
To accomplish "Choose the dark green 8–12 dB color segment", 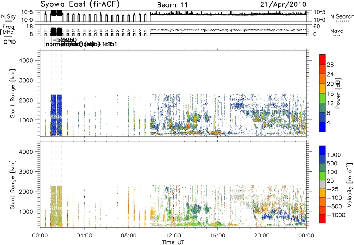I will (x=323, y=108).
